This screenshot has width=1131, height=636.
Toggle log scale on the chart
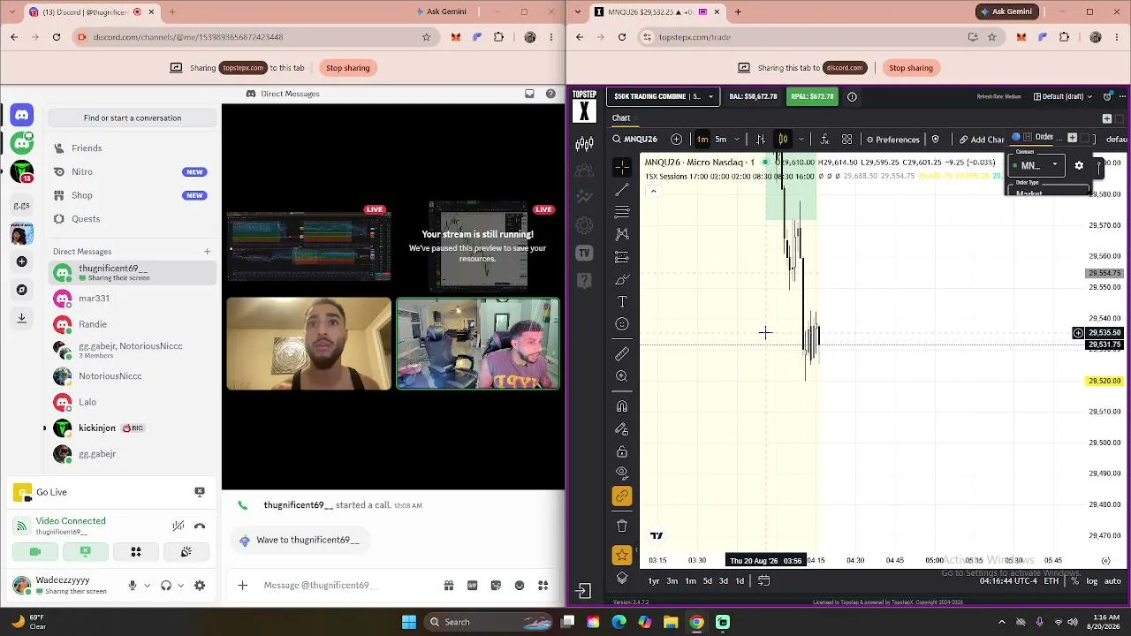tap(1092, 580)
